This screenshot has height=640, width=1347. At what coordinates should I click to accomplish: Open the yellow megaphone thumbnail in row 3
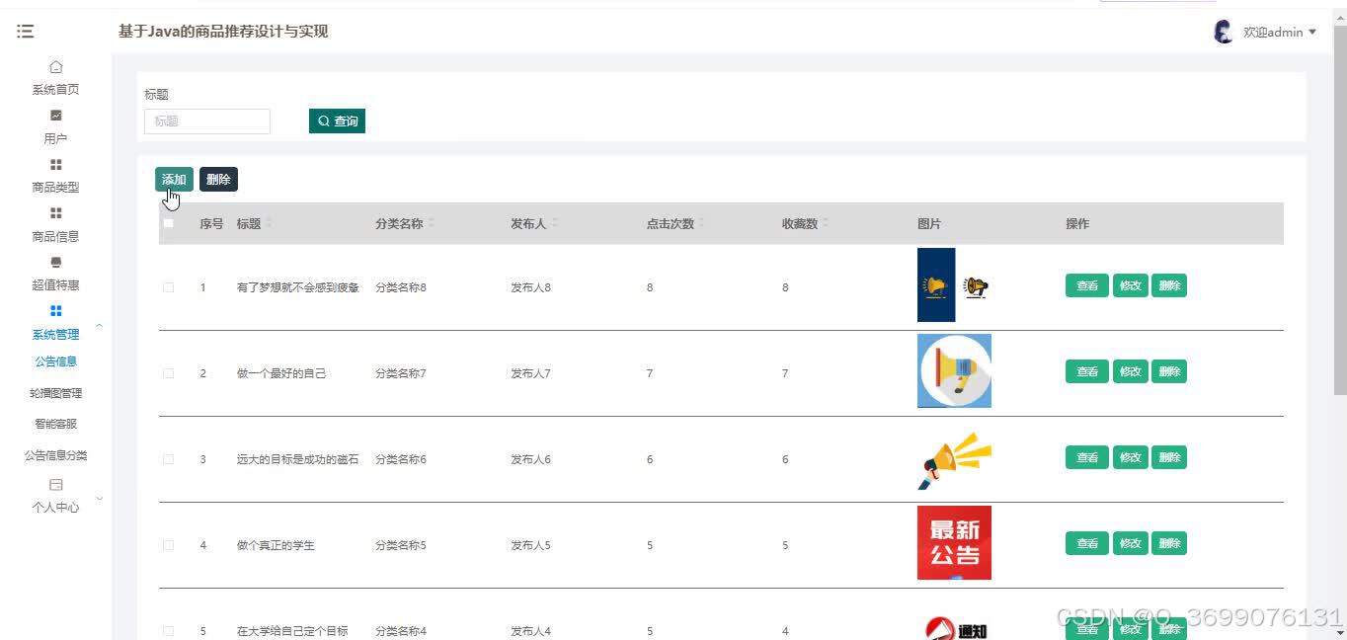coord(954,460)
